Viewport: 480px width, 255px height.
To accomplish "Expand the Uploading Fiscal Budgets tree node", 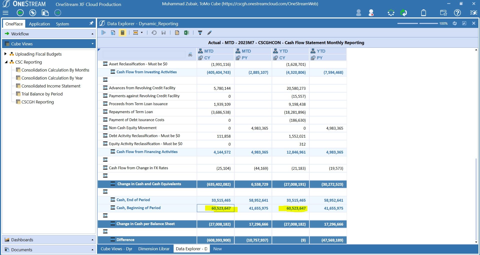I will [x=6, y=54].
